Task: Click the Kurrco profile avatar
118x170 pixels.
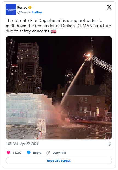Action: coord(11,10)
